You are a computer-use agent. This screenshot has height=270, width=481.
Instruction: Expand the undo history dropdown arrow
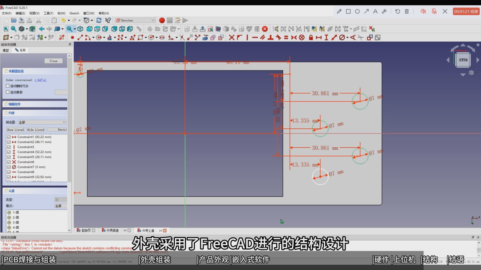[69, 20]
